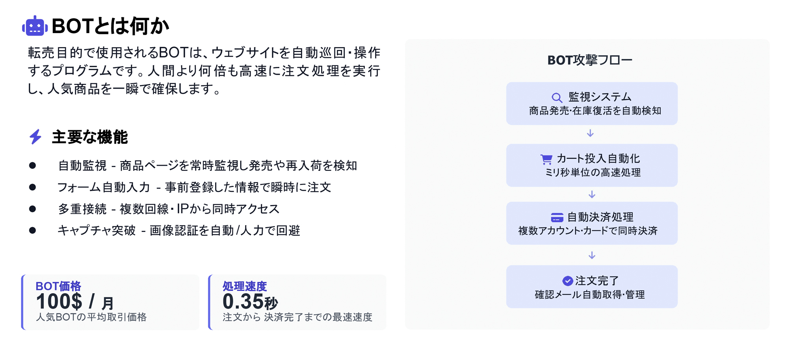Screen dimensions: 788x346
Task: Click the arrow above the 注文完了 box
Action: point(592,255)
